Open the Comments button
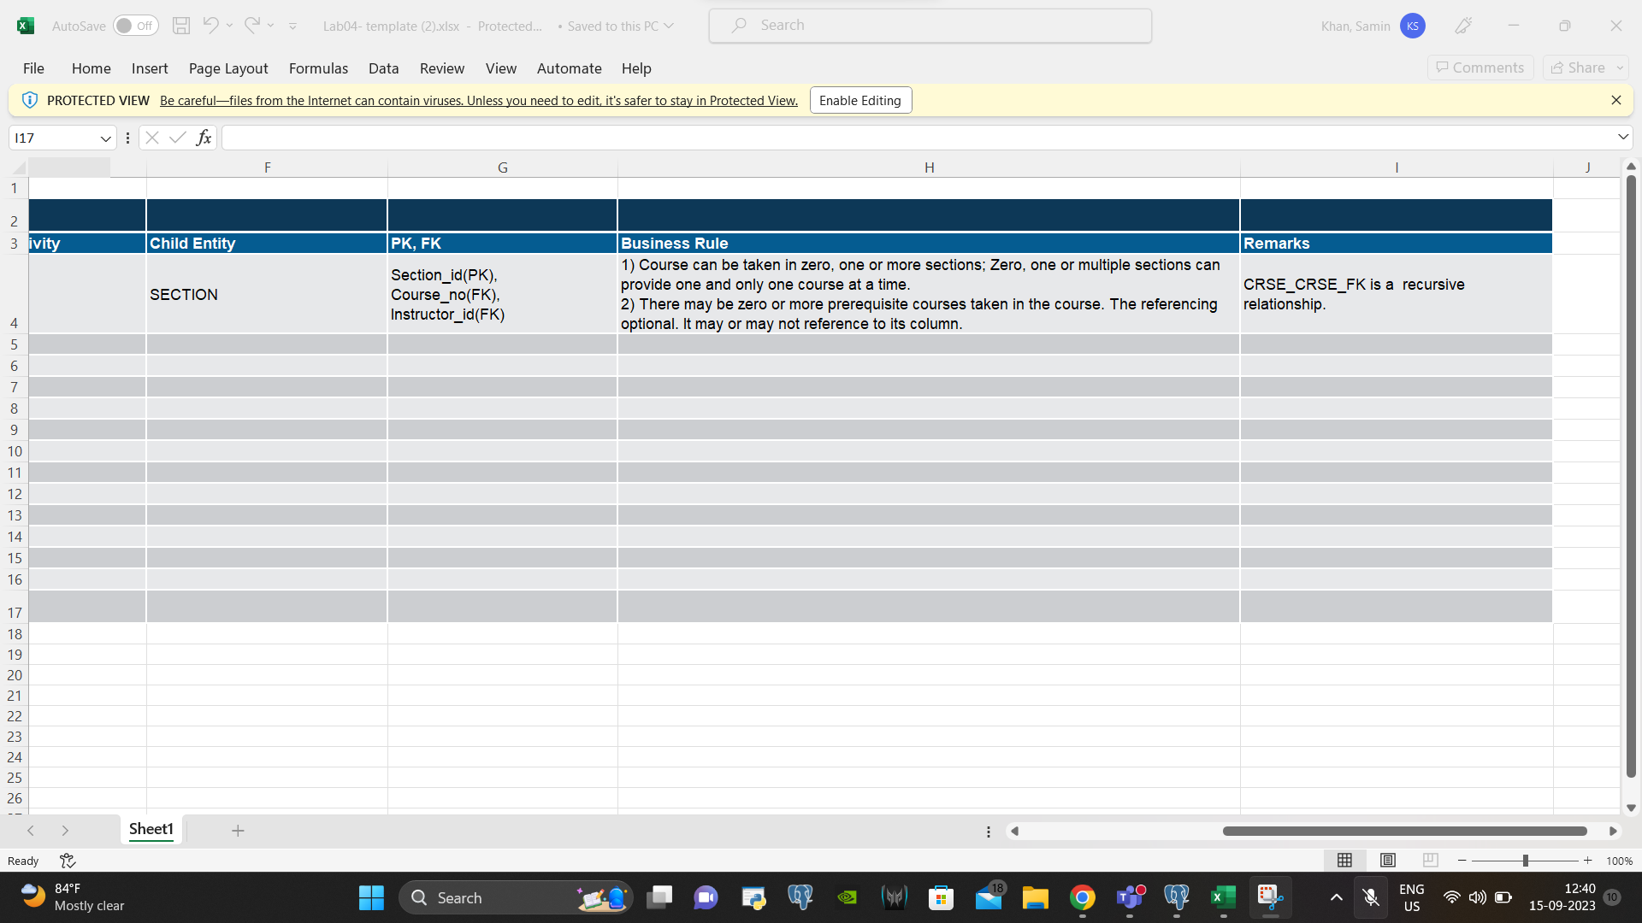The height and width of the screenshot is (923, 1642). pos(1480,68)
